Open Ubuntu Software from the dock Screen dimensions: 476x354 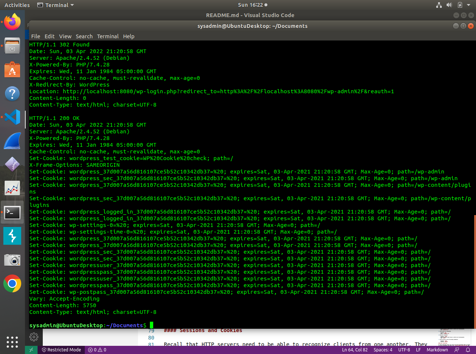(x=12, y=69)
